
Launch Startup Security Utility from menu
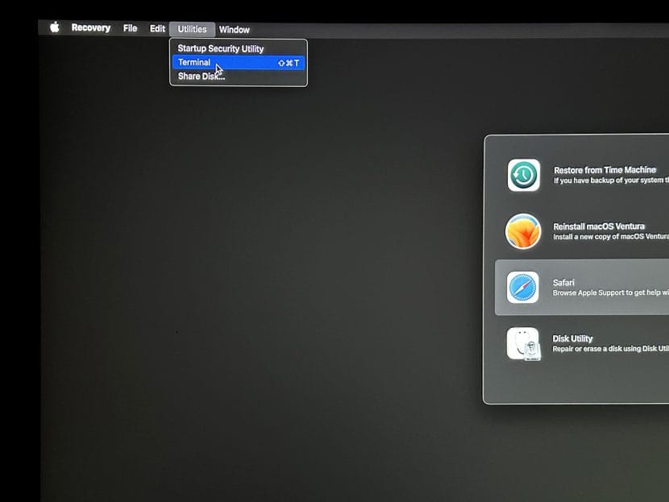tap(239, 48)
